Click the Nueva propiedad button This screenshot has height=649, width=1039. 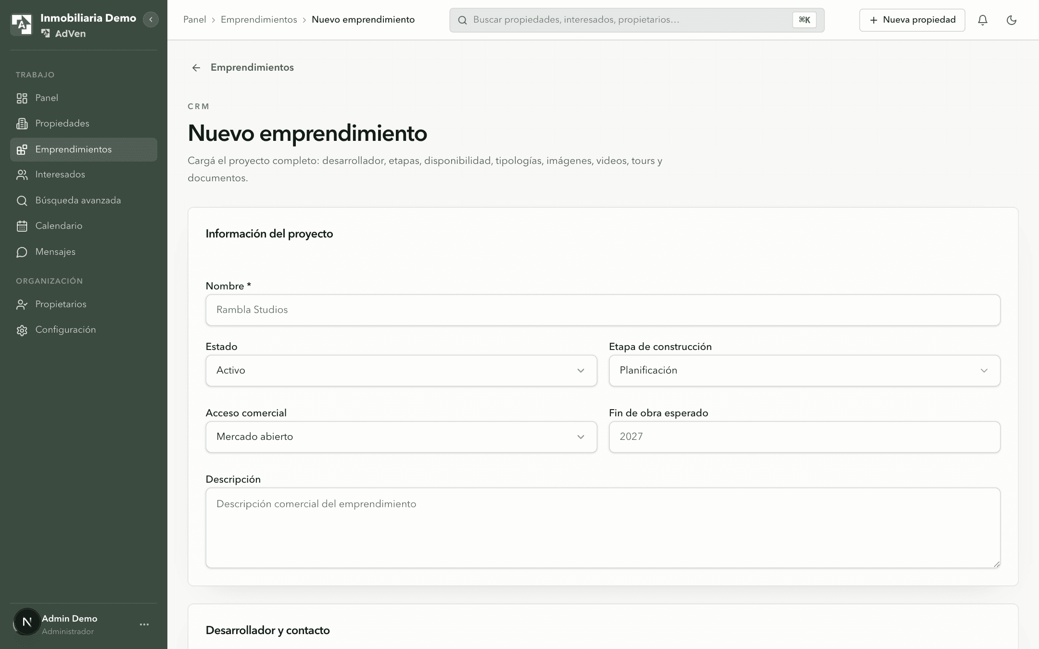pos(912,20)
